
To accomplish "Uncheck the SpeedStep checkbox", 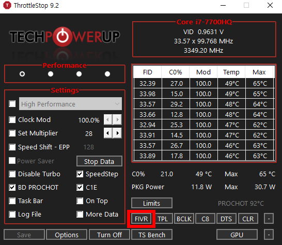I will click(x=80, y=174).
